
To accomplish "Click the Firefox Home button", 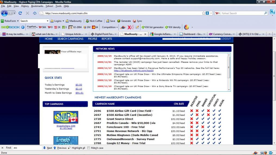I will [35, 13].
